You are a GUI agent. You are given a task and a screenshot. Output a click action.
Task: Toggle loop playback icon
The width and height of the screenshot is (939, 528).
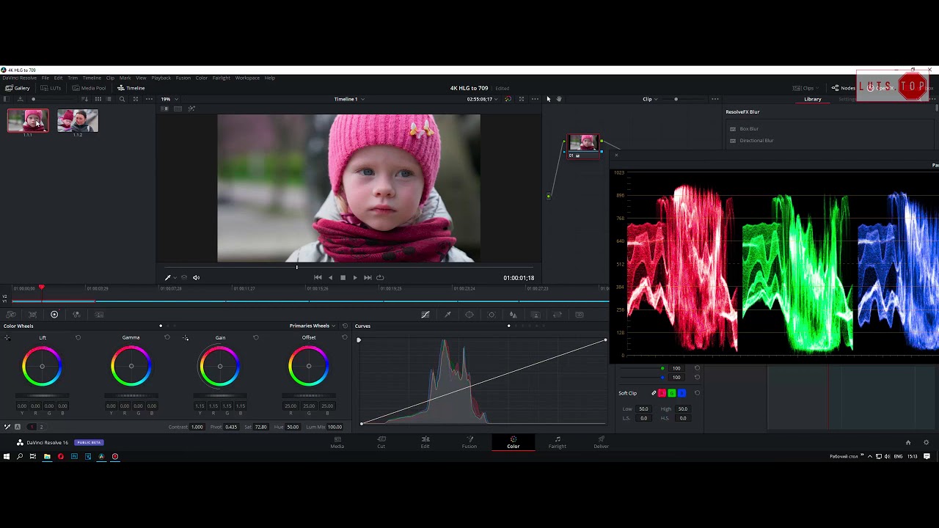point(380,278)
